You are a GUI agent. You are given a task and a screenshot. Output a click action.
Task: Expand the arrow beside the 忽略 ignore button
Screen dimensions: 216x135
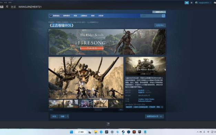click(68, 116)
